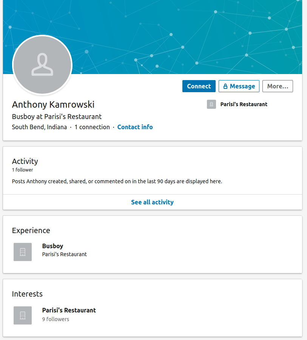Image resolution: width=307 pixels, height=340 pixels.
Task: Open the Busboy experience company logo
Action: (x=23, y=252)
